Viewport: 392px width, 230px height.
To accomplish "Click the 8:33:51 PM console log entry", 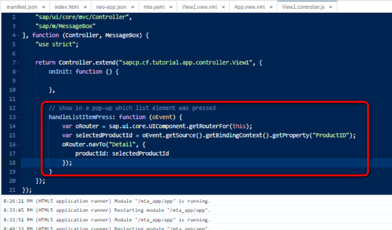I will [107, 220].
